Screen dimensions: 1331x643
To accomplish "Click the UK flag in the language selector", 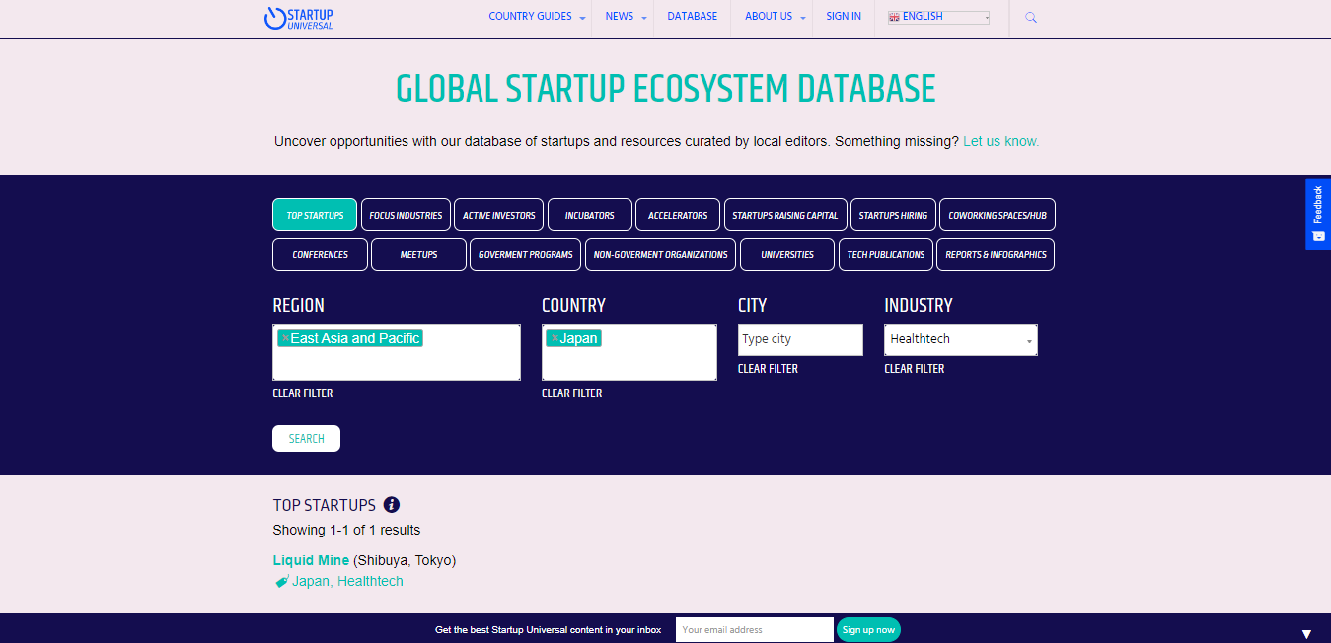I will click(x=893, y=16).
